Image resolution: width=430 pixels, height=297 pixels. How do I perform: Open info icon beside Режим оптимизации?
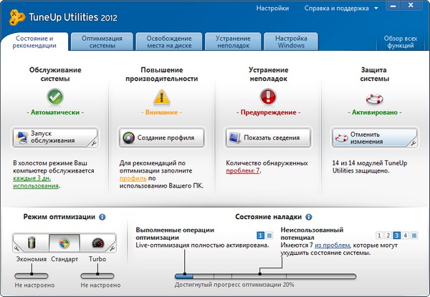click(102, 216)
